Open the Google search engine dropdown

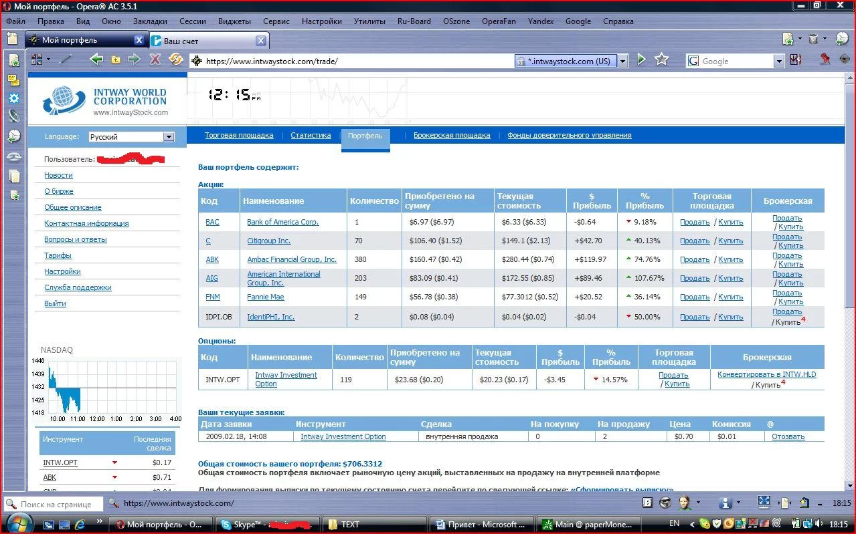(778, 61)
